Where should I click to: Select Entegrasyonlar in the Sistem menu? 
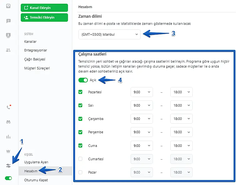coord(35,50)
